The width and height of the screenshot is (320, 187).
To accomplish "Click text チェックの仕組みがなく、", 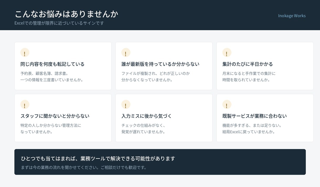I will pos(144,125).
